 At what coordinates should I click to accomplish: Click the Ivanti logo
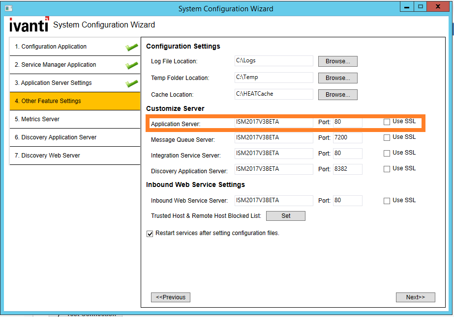(x=29, y=25)
